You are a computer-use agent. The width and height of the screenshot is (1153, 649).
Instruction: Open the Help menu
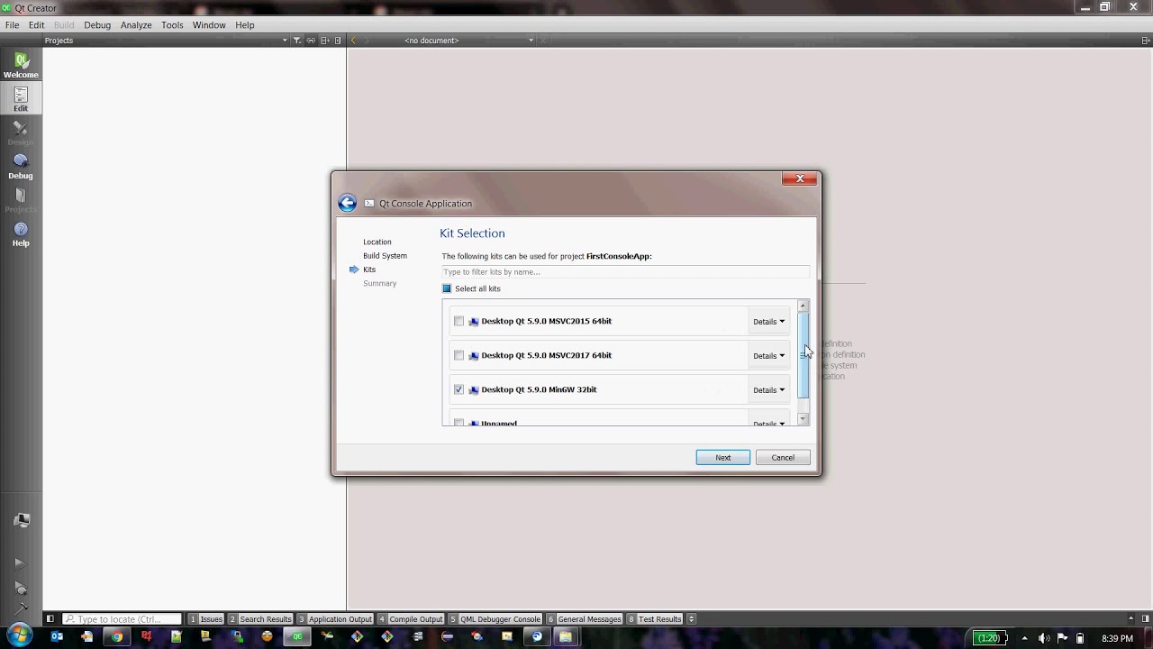point(245,25)
